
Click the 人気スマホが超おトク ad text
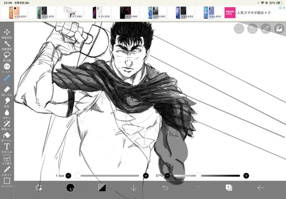[254, 13]
